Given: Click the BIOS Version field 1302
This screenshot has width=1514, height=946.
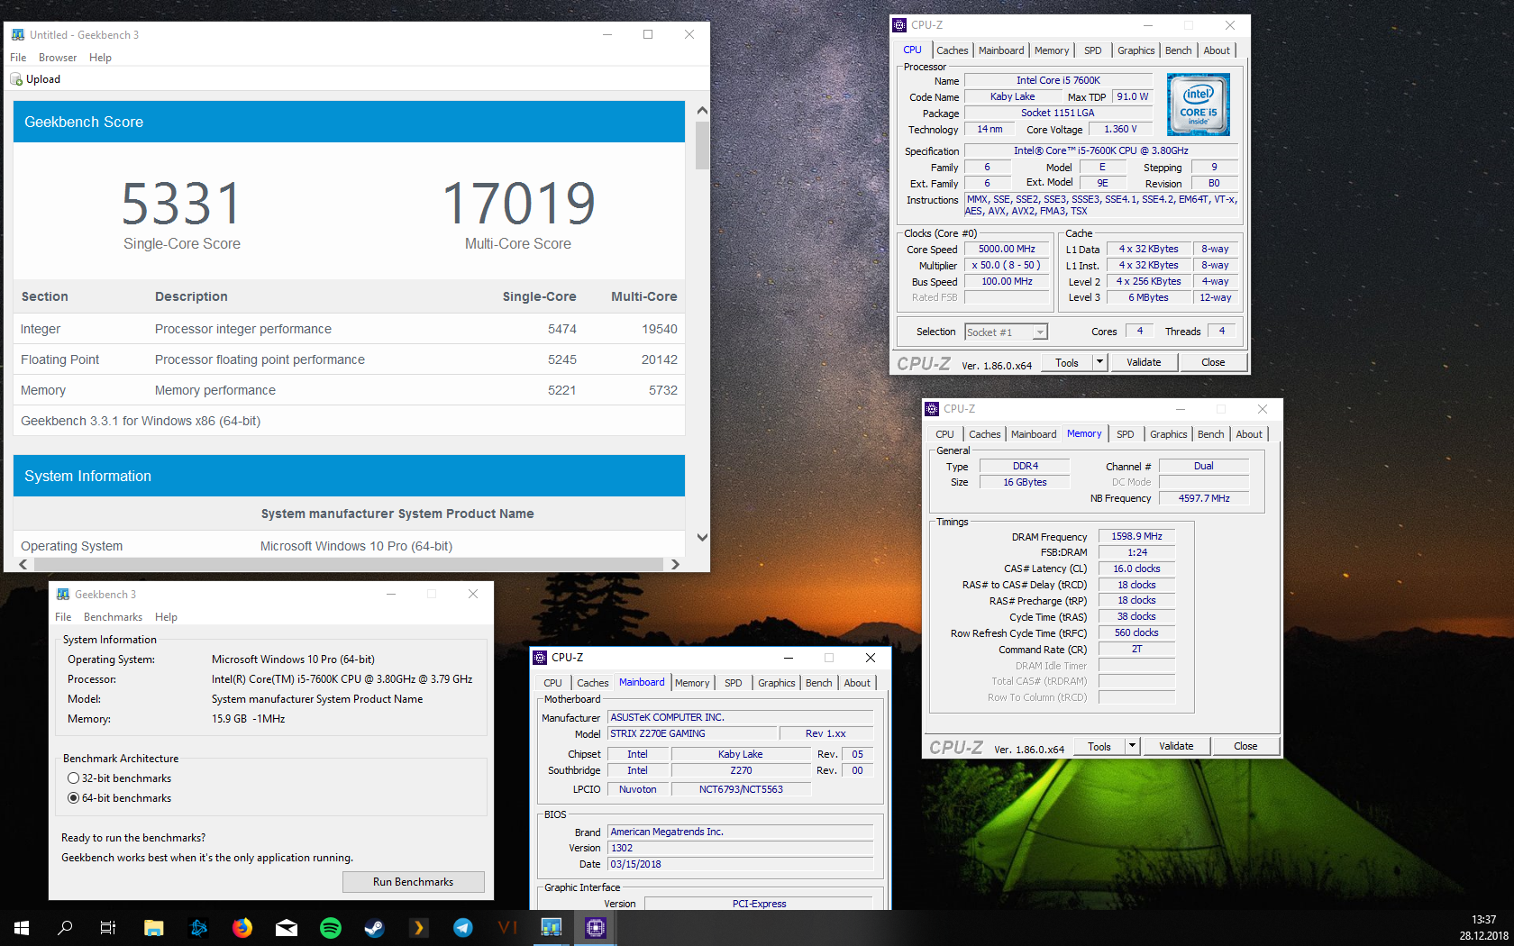Looking at the screenshot, I should click(741, 848).
